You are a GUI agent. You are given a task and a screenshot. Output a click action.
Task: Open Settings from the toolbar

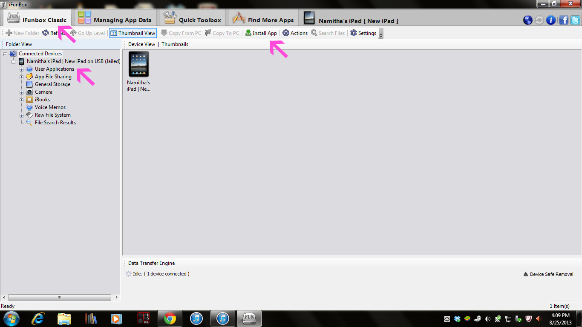coord(363,33)
